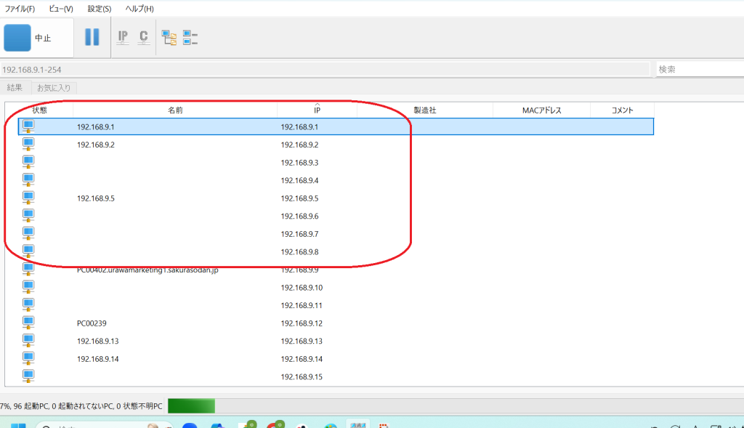
Task: Sort list by IP column header
Action: point(317,111)
